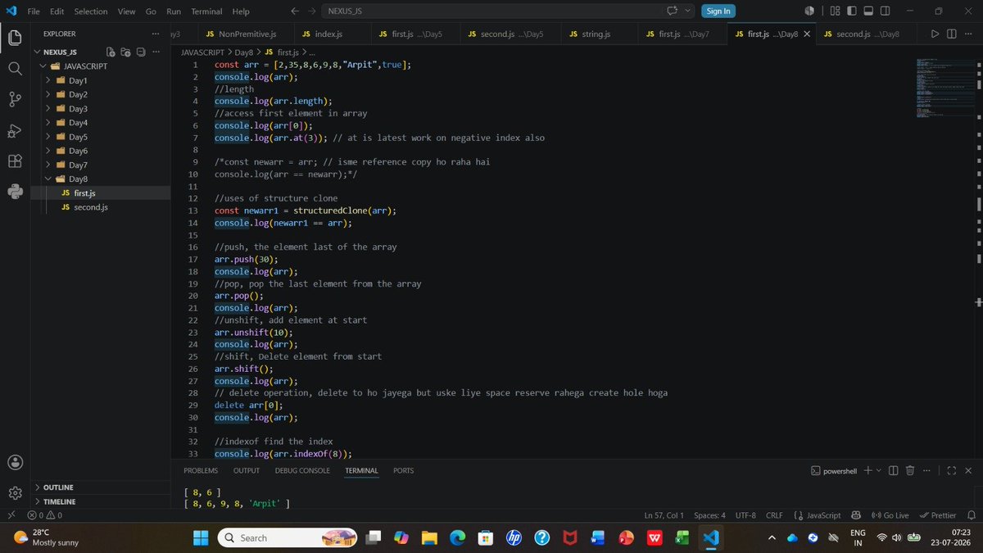The width and height of the screenshot is (983, 553).
Task: Open the Source Control view
Action: click(x=15, y=99)
